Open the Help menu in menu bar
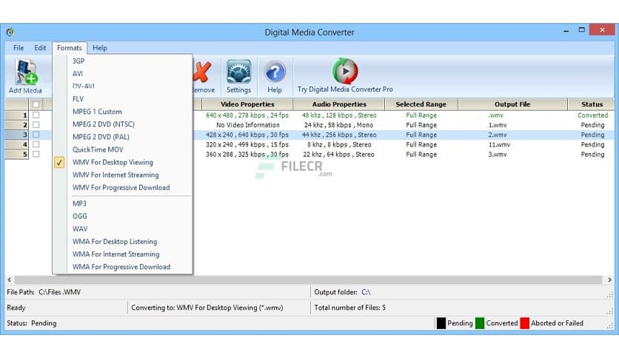Image resolution: width=619 pixels, height=358 pixels. click(x=100, y=48)
